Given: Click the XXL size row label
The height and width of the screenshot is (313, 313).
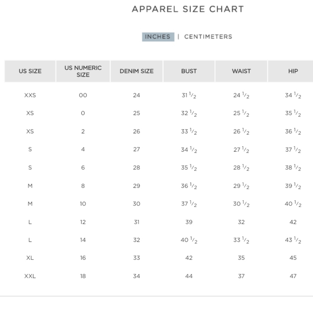Looking at the screenshot, I should pyautogui.click(x=30, y=276).
